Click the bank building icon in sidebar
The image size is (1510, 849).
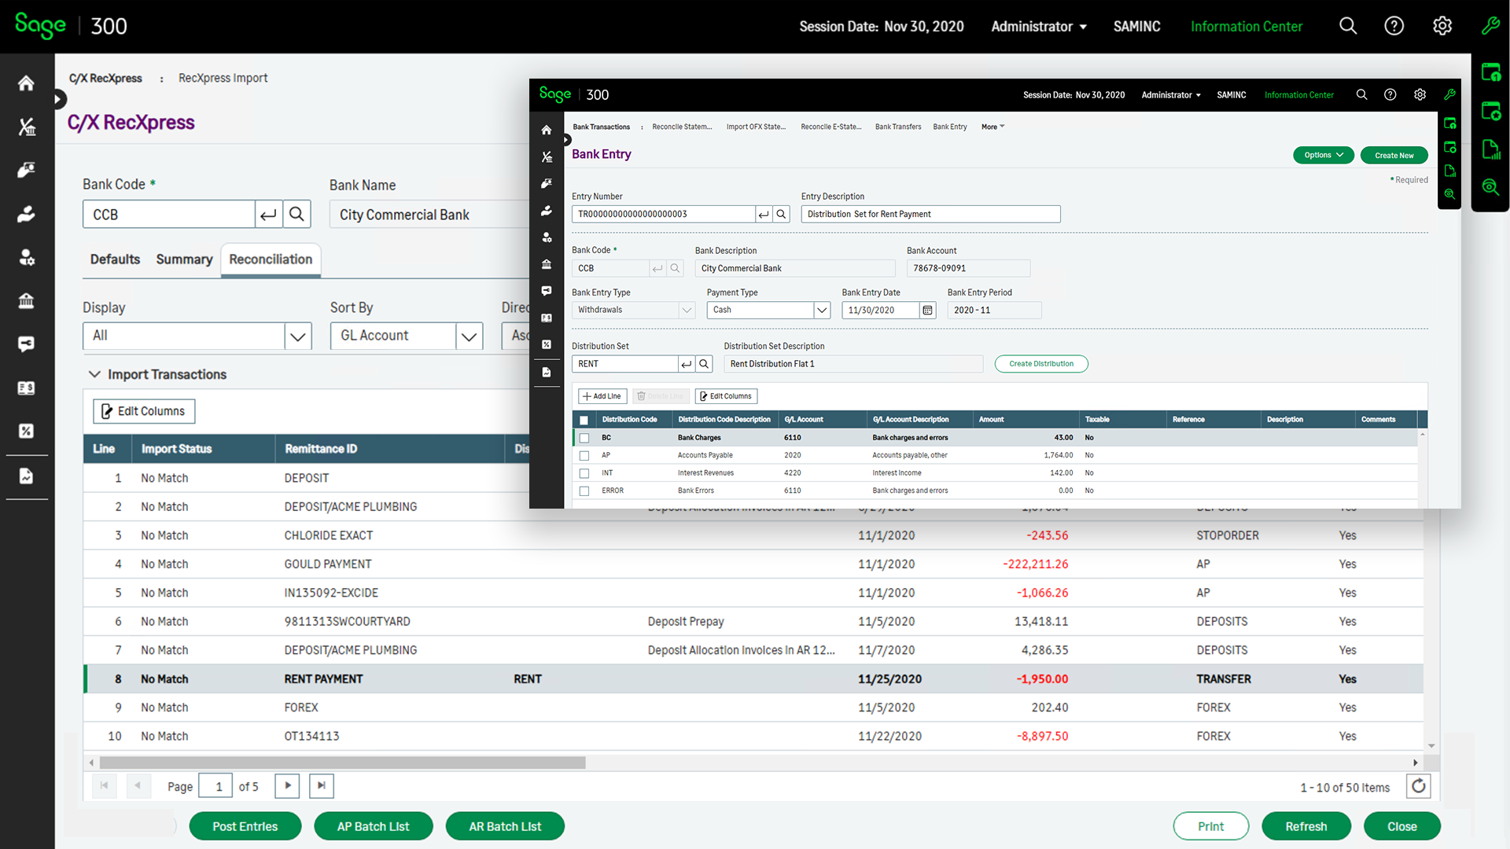click(26, 300)
